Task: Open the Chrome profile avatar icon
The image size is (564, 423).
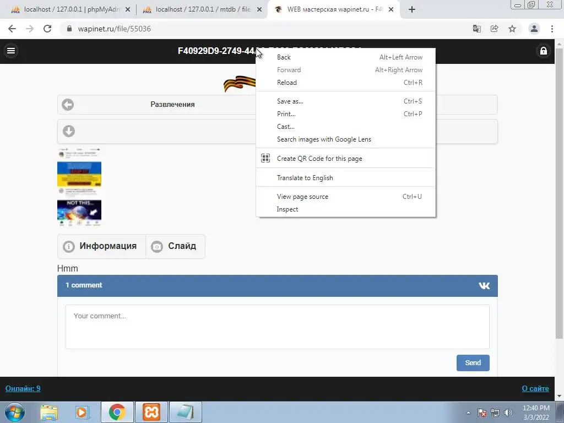Action: (x=534, y=29)
